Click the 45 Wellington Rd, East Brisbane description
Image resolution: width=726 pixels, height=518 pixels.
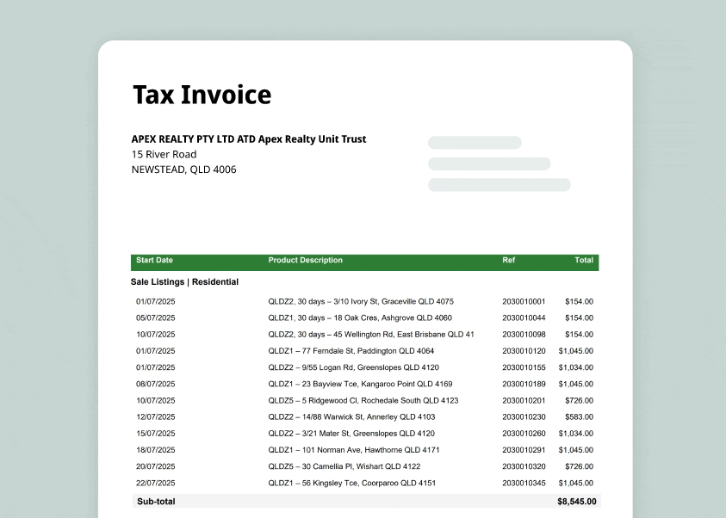(x=371, y=335)
